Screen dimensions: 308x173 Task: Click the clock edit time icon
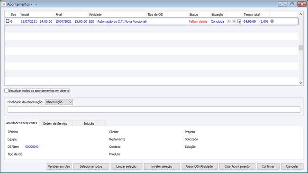coord(239,21)
